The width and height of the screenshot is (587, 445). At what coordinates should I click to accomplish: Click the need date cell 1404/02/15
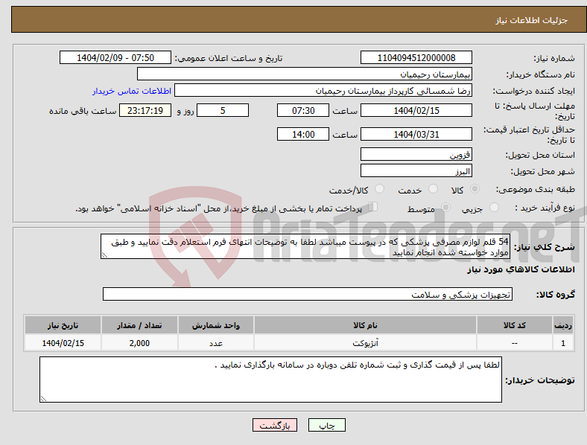[63, 343]
